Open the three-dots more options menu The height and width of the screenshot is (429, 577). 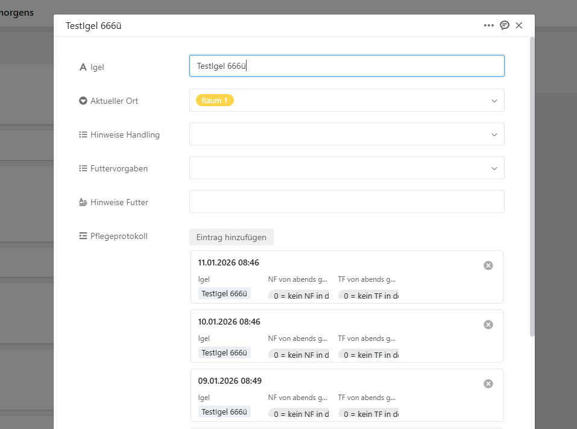[x=488, y=25]
